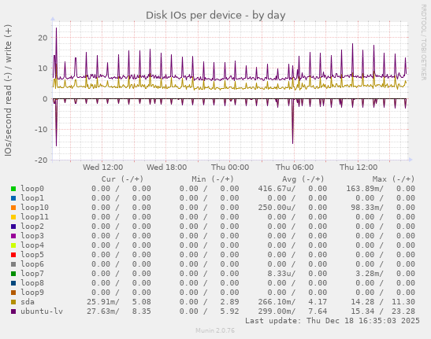Click the loop8 navy legend swatch

coord(13,283)
